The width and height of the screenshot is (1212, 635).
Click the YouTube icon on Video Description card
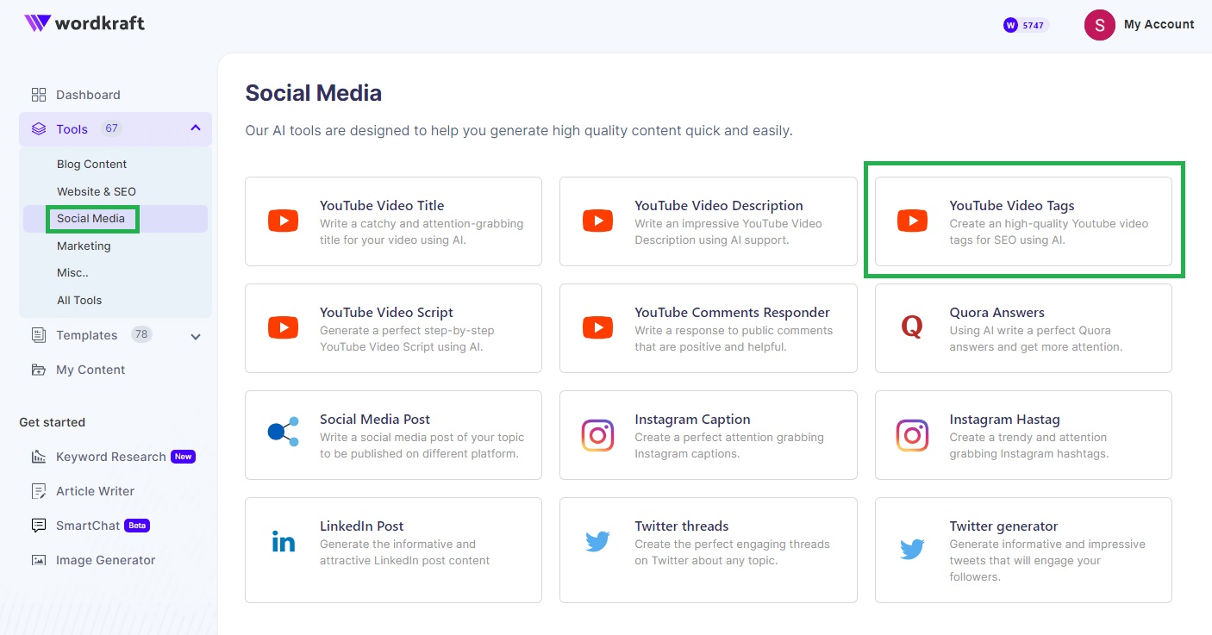(x=597, y=221)
